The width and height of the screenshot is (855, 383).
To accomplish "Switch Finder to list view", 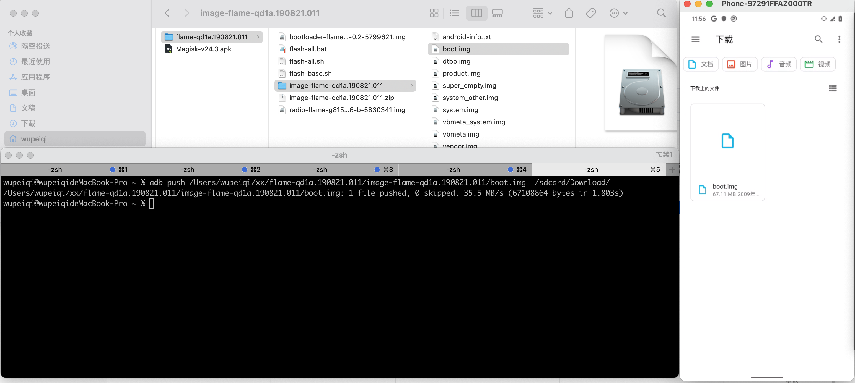I will point(454,13).
